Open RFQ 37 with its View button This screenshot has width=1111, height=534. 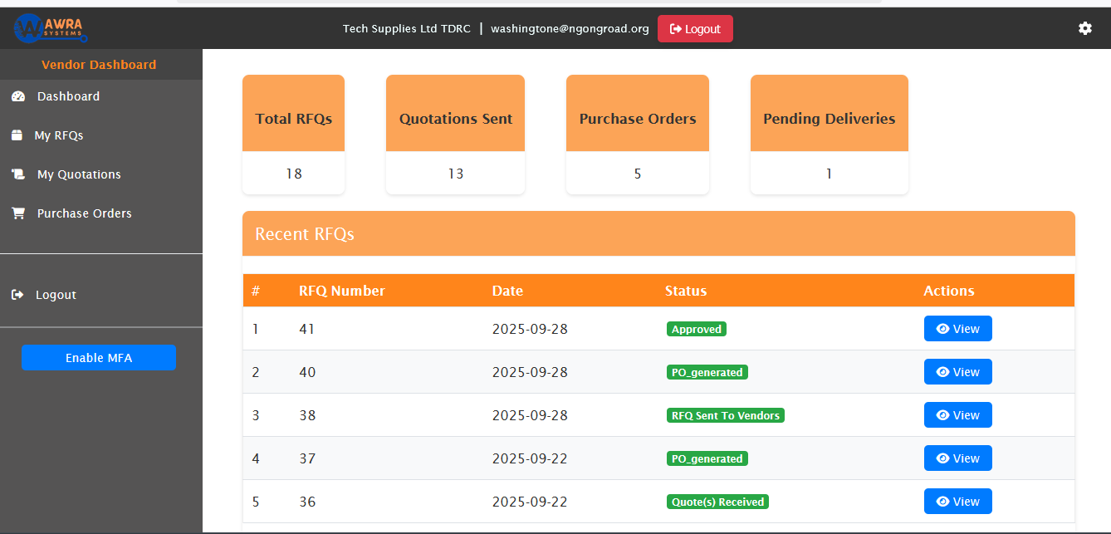[957, 458]
